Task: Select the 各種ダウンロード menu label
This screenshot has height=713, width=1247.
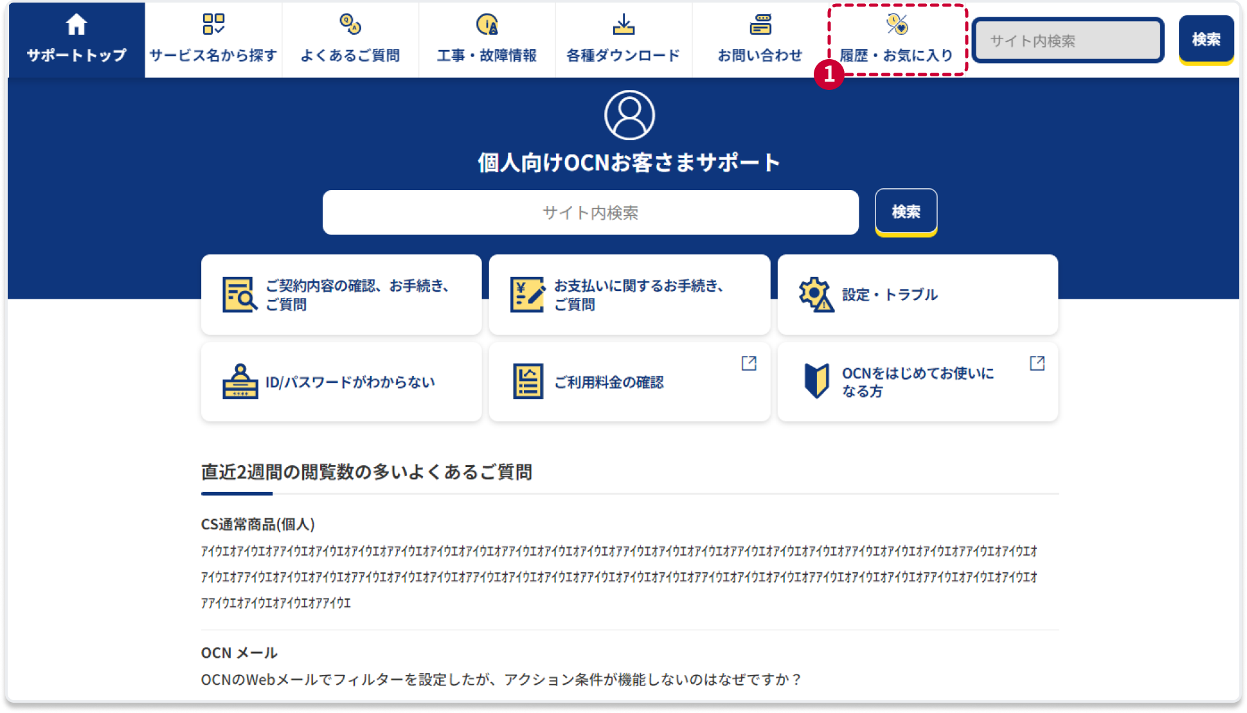Action: [623, 55]
